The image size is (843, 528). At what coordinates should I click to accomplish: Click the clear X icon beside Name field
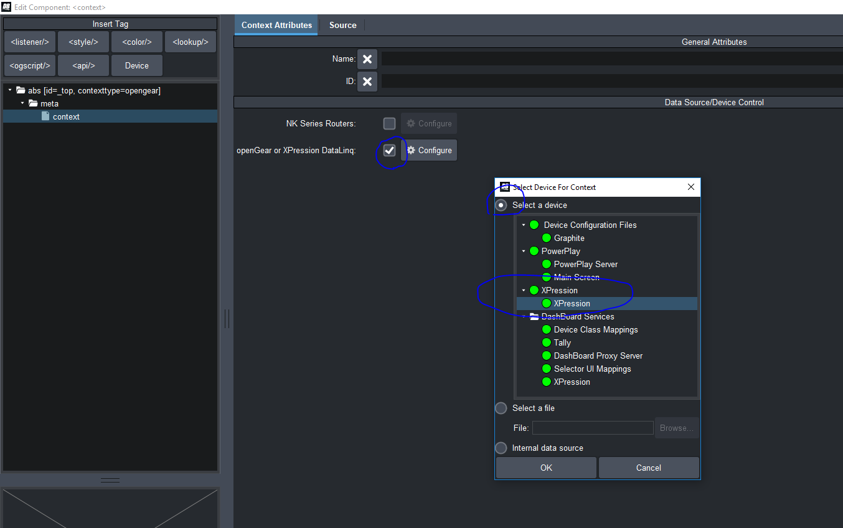point(367,59)
